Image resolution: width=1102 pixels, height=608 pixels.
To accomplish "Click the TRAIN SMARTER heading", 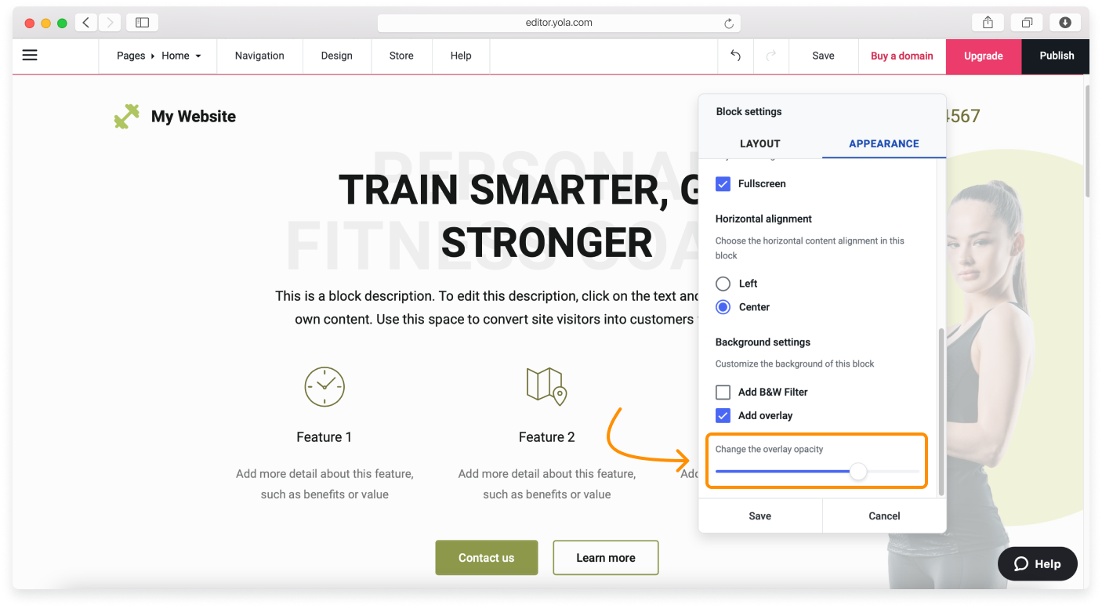I will click(x=520, y=216).
